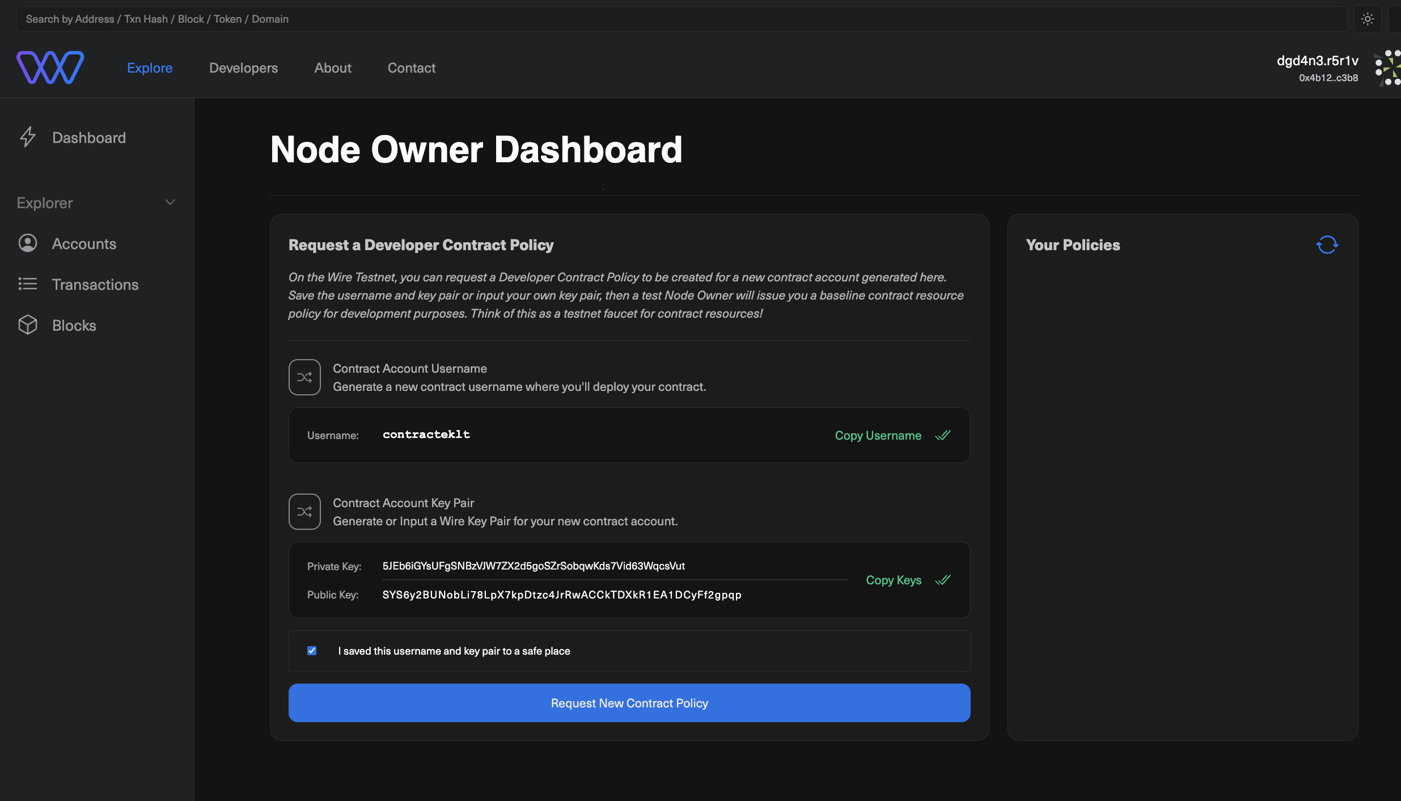
Task: Open Accounts in the sidebar
Action: 84,244
